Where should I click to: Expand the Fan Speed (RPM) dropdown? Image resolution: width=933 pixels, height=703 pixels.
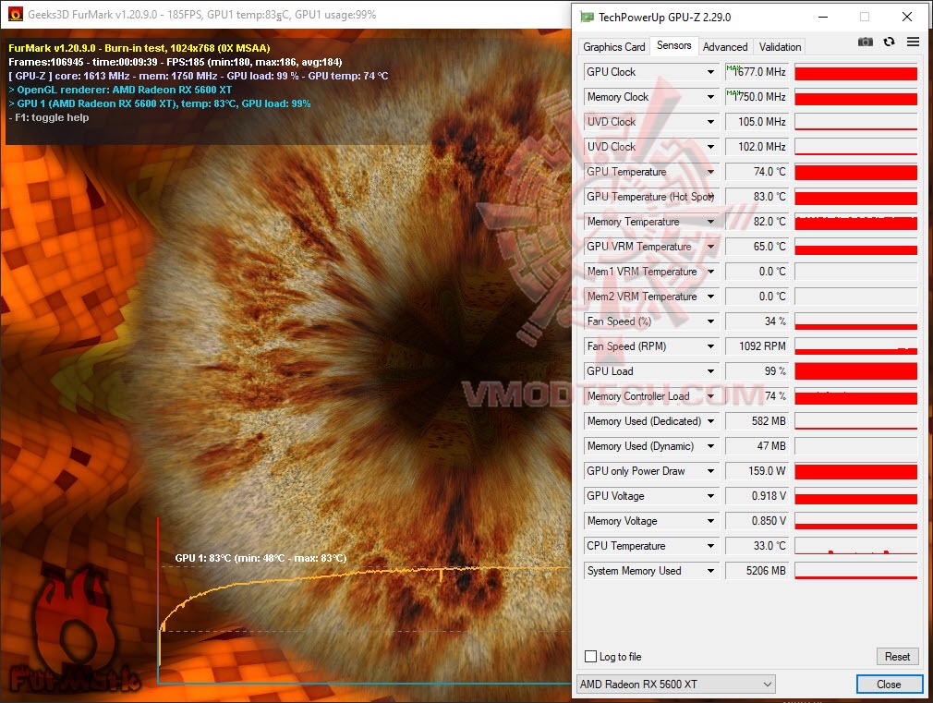pyautogui.click(x=710, y=346)
